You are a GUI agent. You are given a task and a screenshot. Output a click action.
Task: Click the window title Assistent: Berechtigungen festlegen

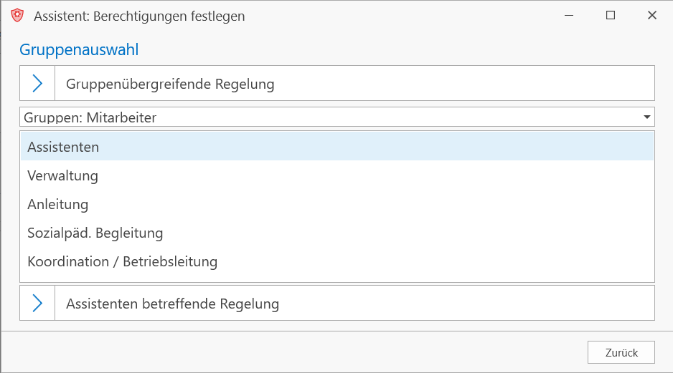(139, 16)
